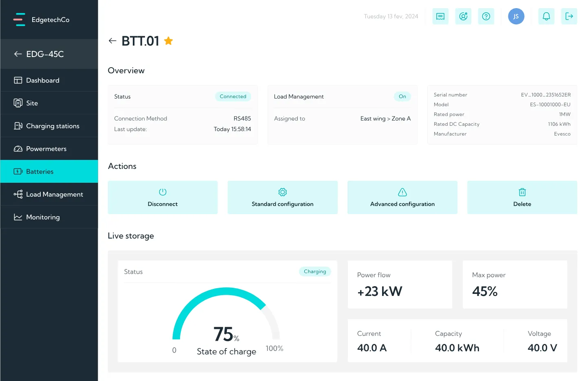This screenshot has width=587, height=381.
Task: Click EDG-45C site name in sidebar
Action: coord(45,54)
